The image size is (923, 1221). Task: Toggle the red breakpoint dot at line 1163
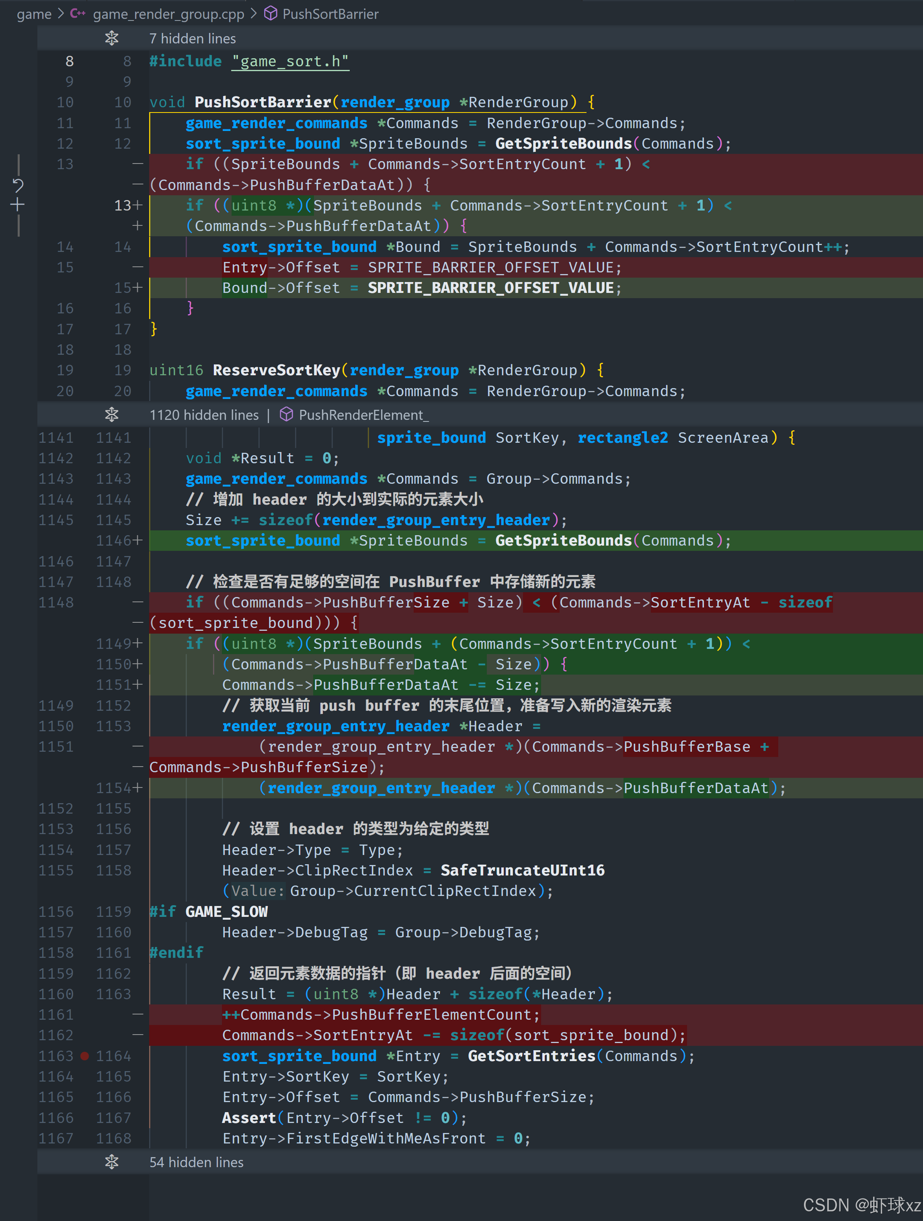tap(84, 1056)
